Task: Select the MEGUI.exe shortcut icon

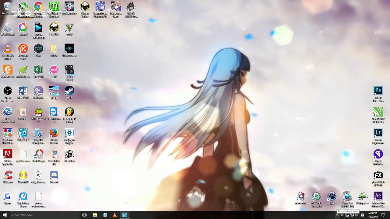Action: [54, 10]
